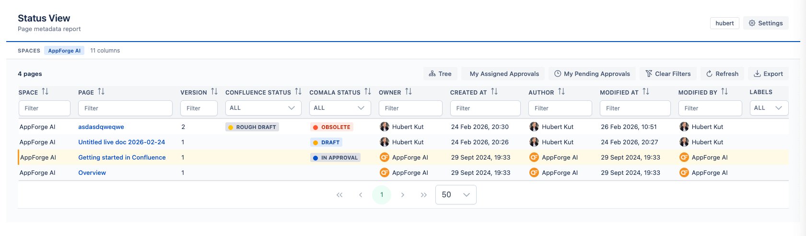Open Overview page link
Screen dimensions: 806x236
[92, 172]
